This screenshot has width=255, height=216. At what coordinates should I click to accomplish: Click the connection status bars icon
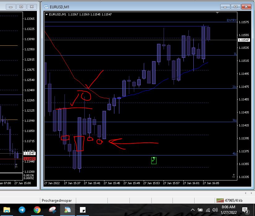point(220,201)
